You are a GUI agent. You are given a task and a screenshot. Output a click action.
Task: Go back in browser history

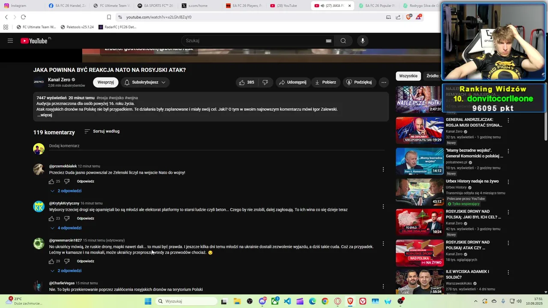coord(6,17)
